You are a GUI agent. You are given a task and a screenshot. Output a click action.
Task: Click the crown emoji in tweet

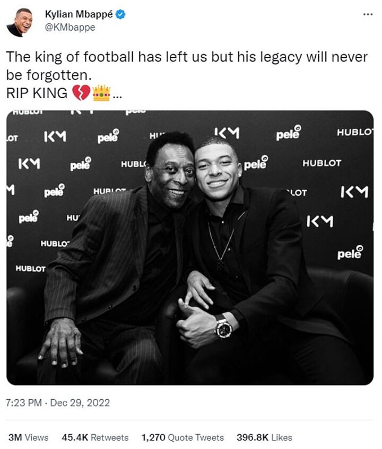coord(101,94)
